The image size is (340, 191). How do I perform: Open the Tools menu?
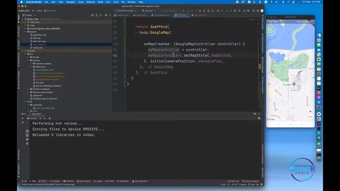tap(116, 2)
